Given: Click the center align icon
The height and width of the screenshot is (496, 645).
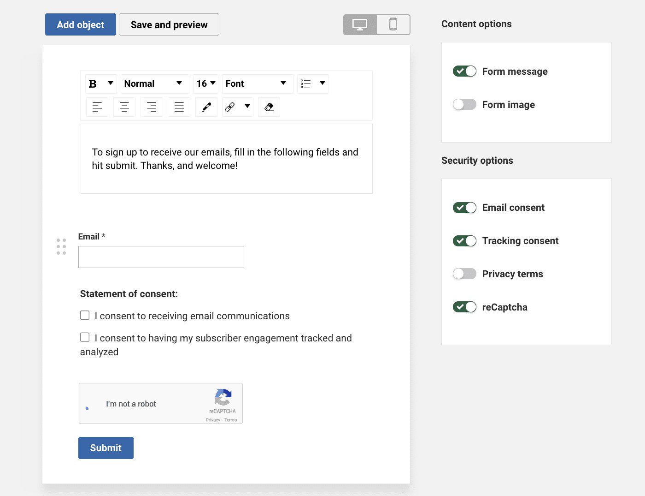Looking at the screenshot, I should (x=124, y=107).
